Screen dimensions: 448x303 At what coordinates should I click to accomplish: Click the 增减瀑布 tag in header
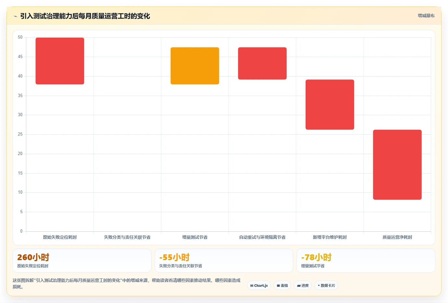point(426,16)
